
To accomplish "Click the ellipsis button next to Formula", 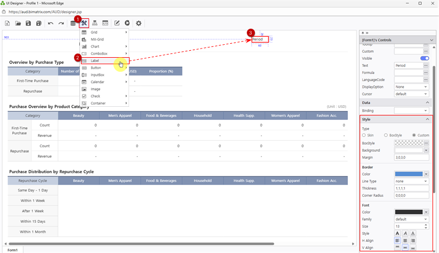I will 426,72.
